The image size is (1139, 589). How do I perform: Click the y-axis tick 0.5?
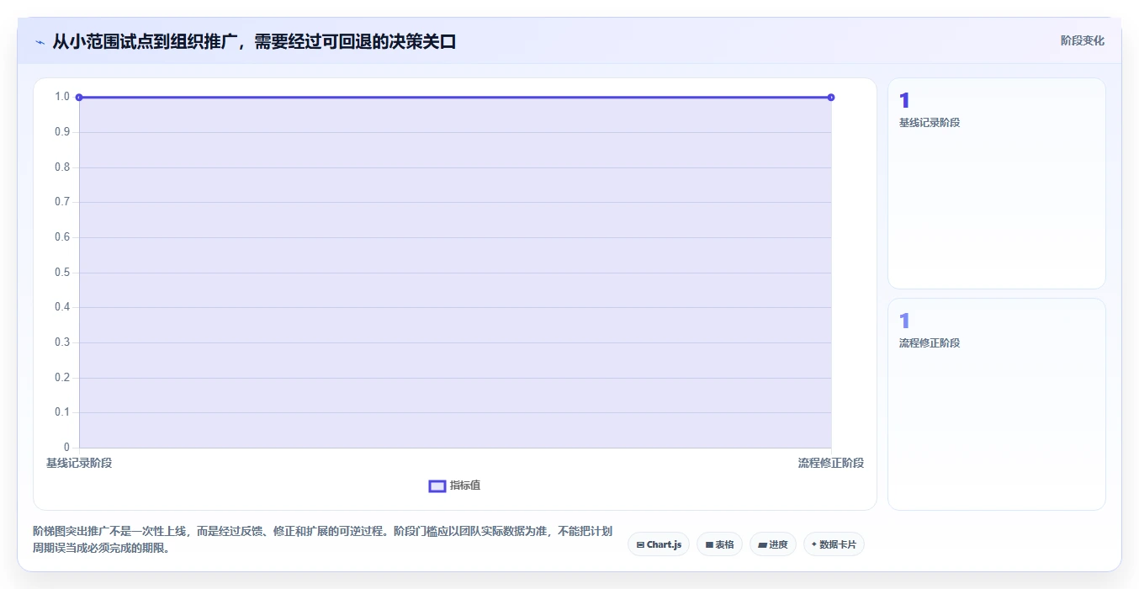tap(62, 273)
